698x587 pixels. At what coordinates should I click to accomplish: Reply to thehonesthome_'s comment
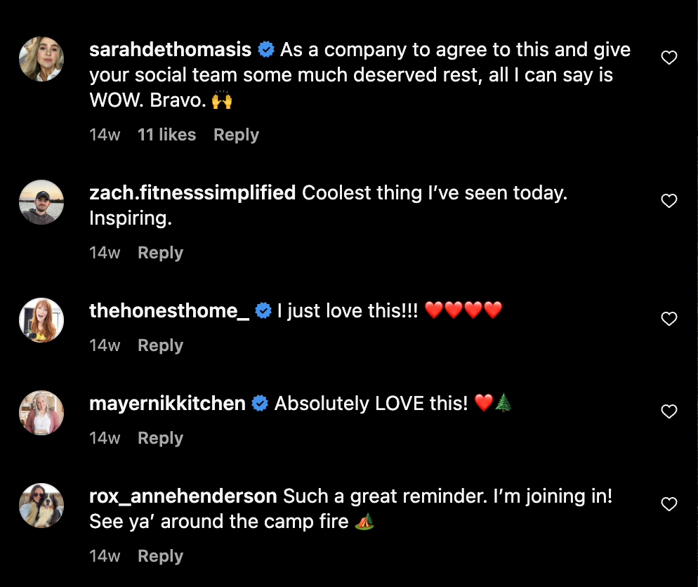click(160, 345)
